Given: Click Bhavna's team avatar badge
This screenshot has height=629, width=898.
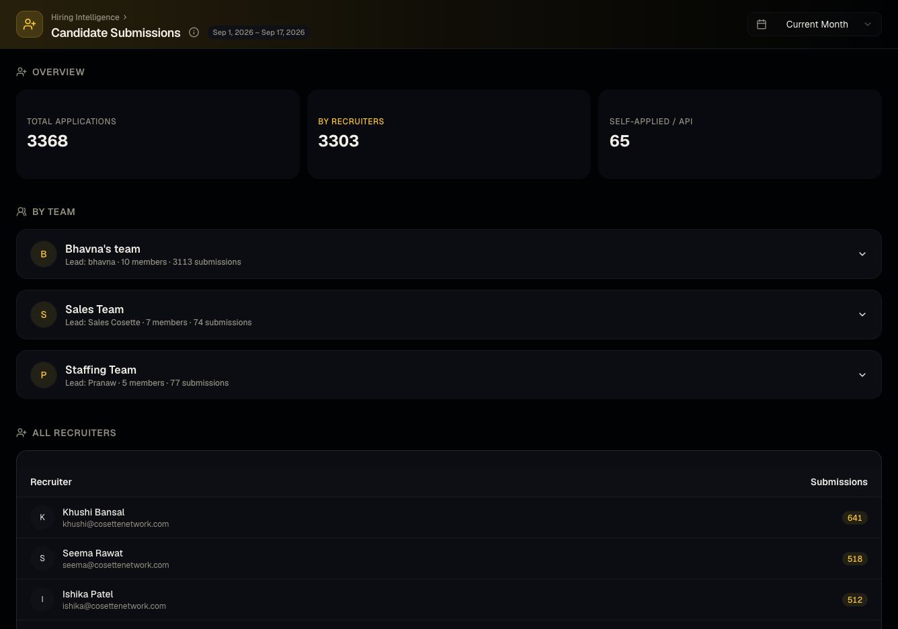Looking at the screenshot, I should coord(44,254).
